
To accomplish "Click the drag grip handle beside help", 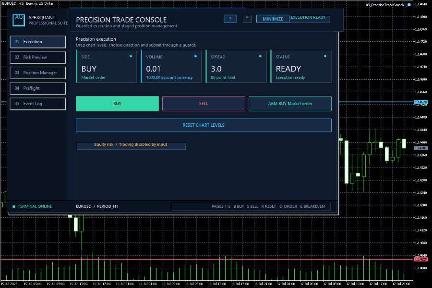I will tap(247, 19).
